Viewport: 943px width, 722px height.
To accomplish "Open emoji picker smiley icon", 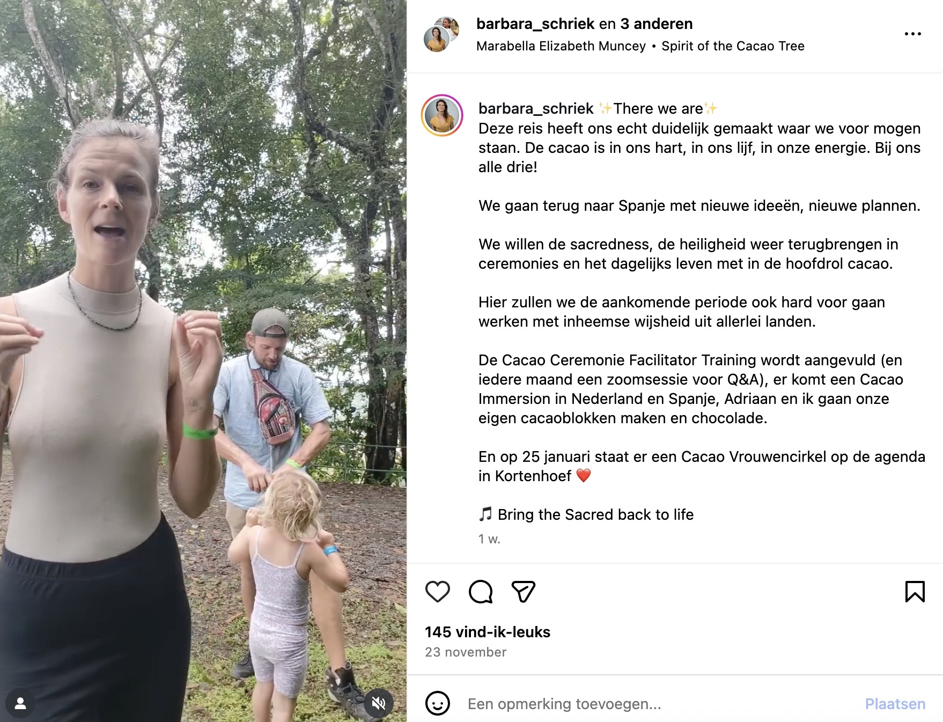I will [438, 703].
